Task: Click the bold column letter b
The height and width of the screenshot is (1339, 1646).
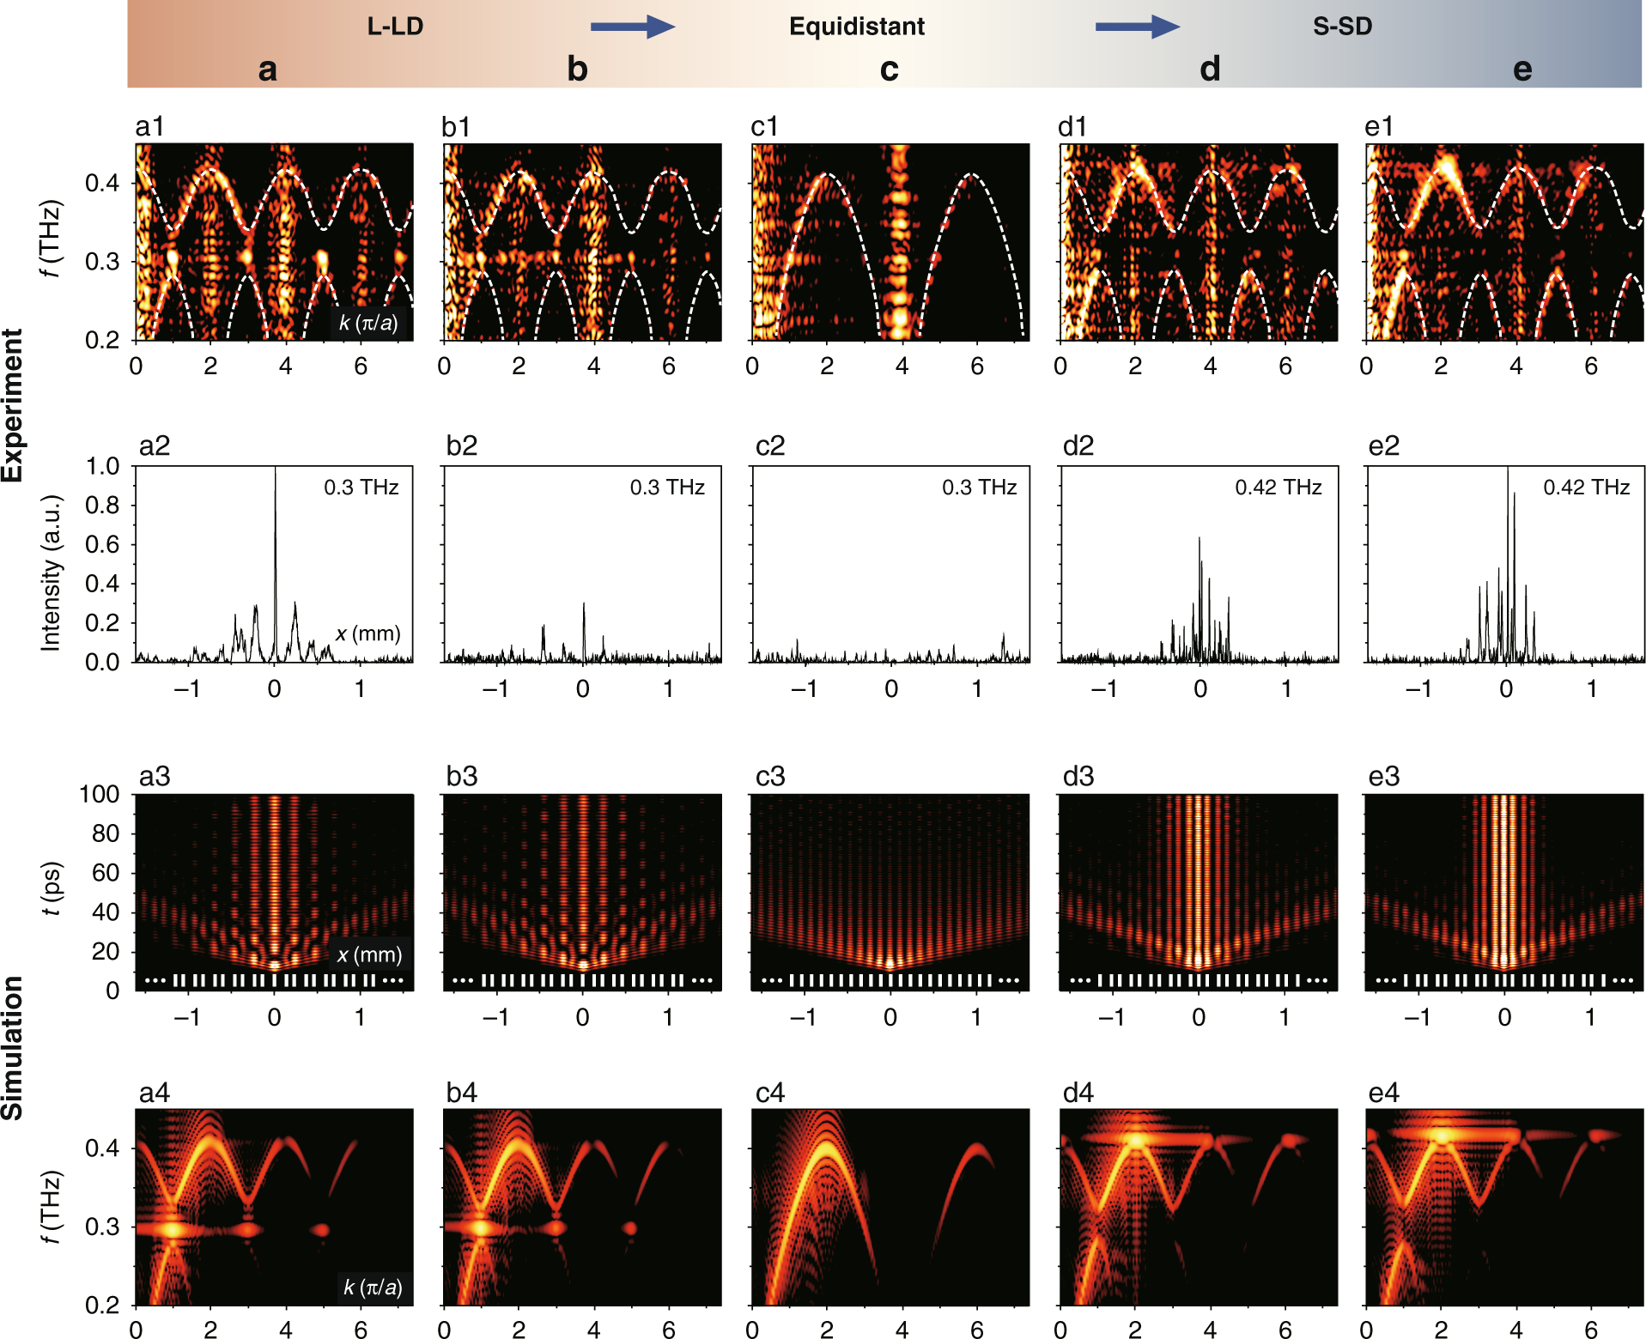Action: [x=577, y=68]
